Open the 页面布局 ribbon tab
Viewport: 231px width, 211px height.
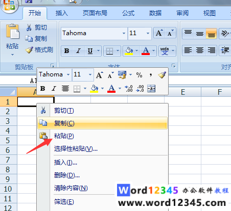[95, 13]
